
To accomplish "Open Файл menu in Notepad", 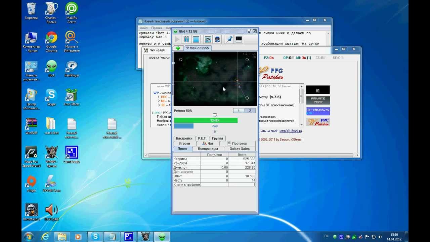I will point(143,28).
